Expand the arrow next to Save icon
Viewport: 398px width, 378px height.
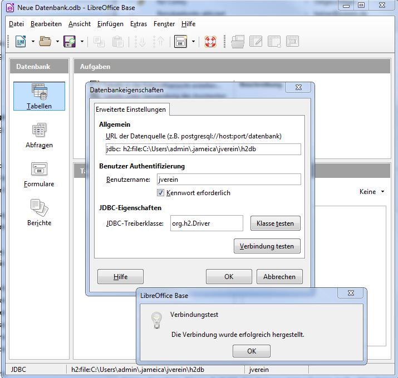click(x=82, y=41)
